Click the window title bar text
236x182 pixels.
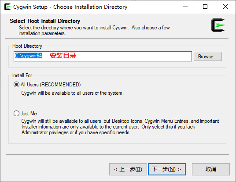(x=70, y=7)
